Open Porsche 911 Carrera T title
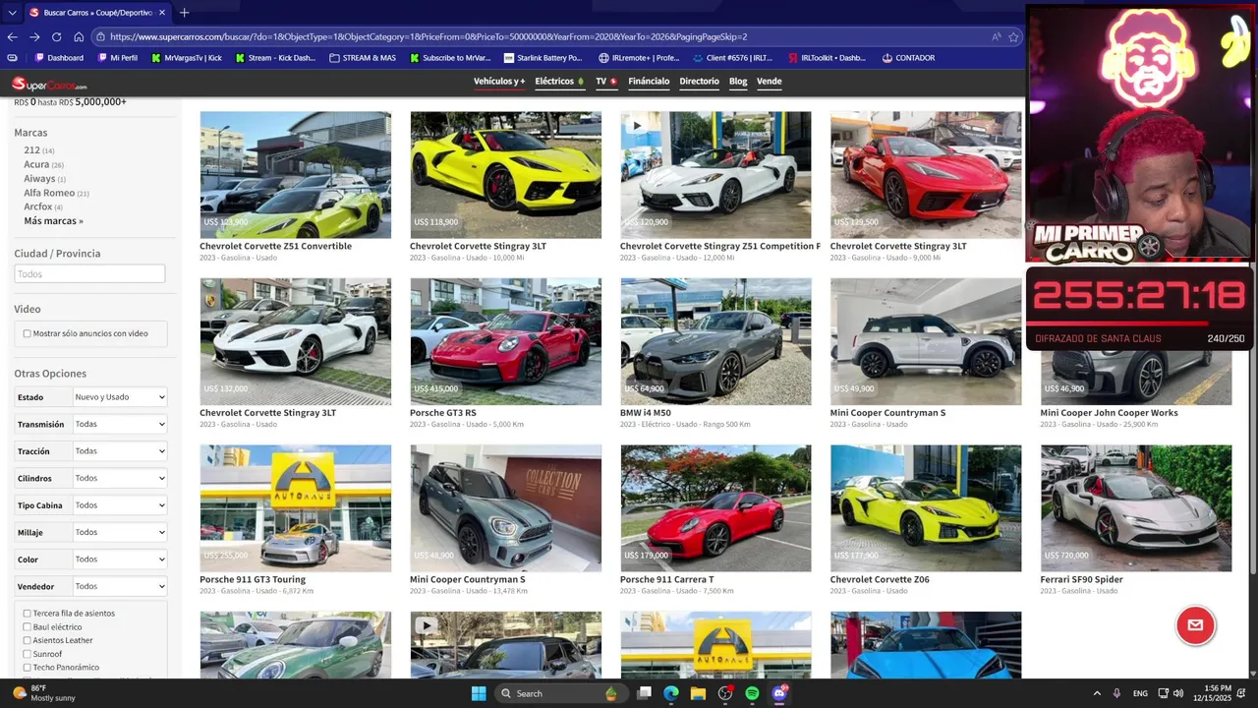 point(667,580)
